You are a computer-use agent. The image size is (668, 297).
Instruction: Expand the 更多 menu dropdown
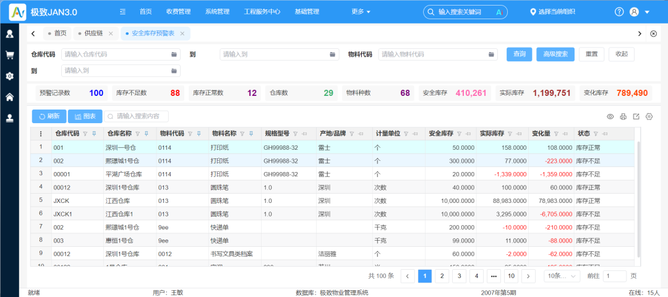[x=361, y=12]
